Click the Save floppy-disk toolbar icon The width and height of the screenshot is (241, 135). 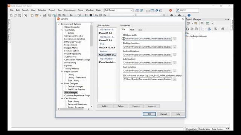[44, 15]
